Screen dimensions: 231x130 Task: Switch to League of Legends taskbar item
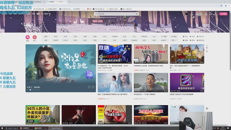[12, 128]
